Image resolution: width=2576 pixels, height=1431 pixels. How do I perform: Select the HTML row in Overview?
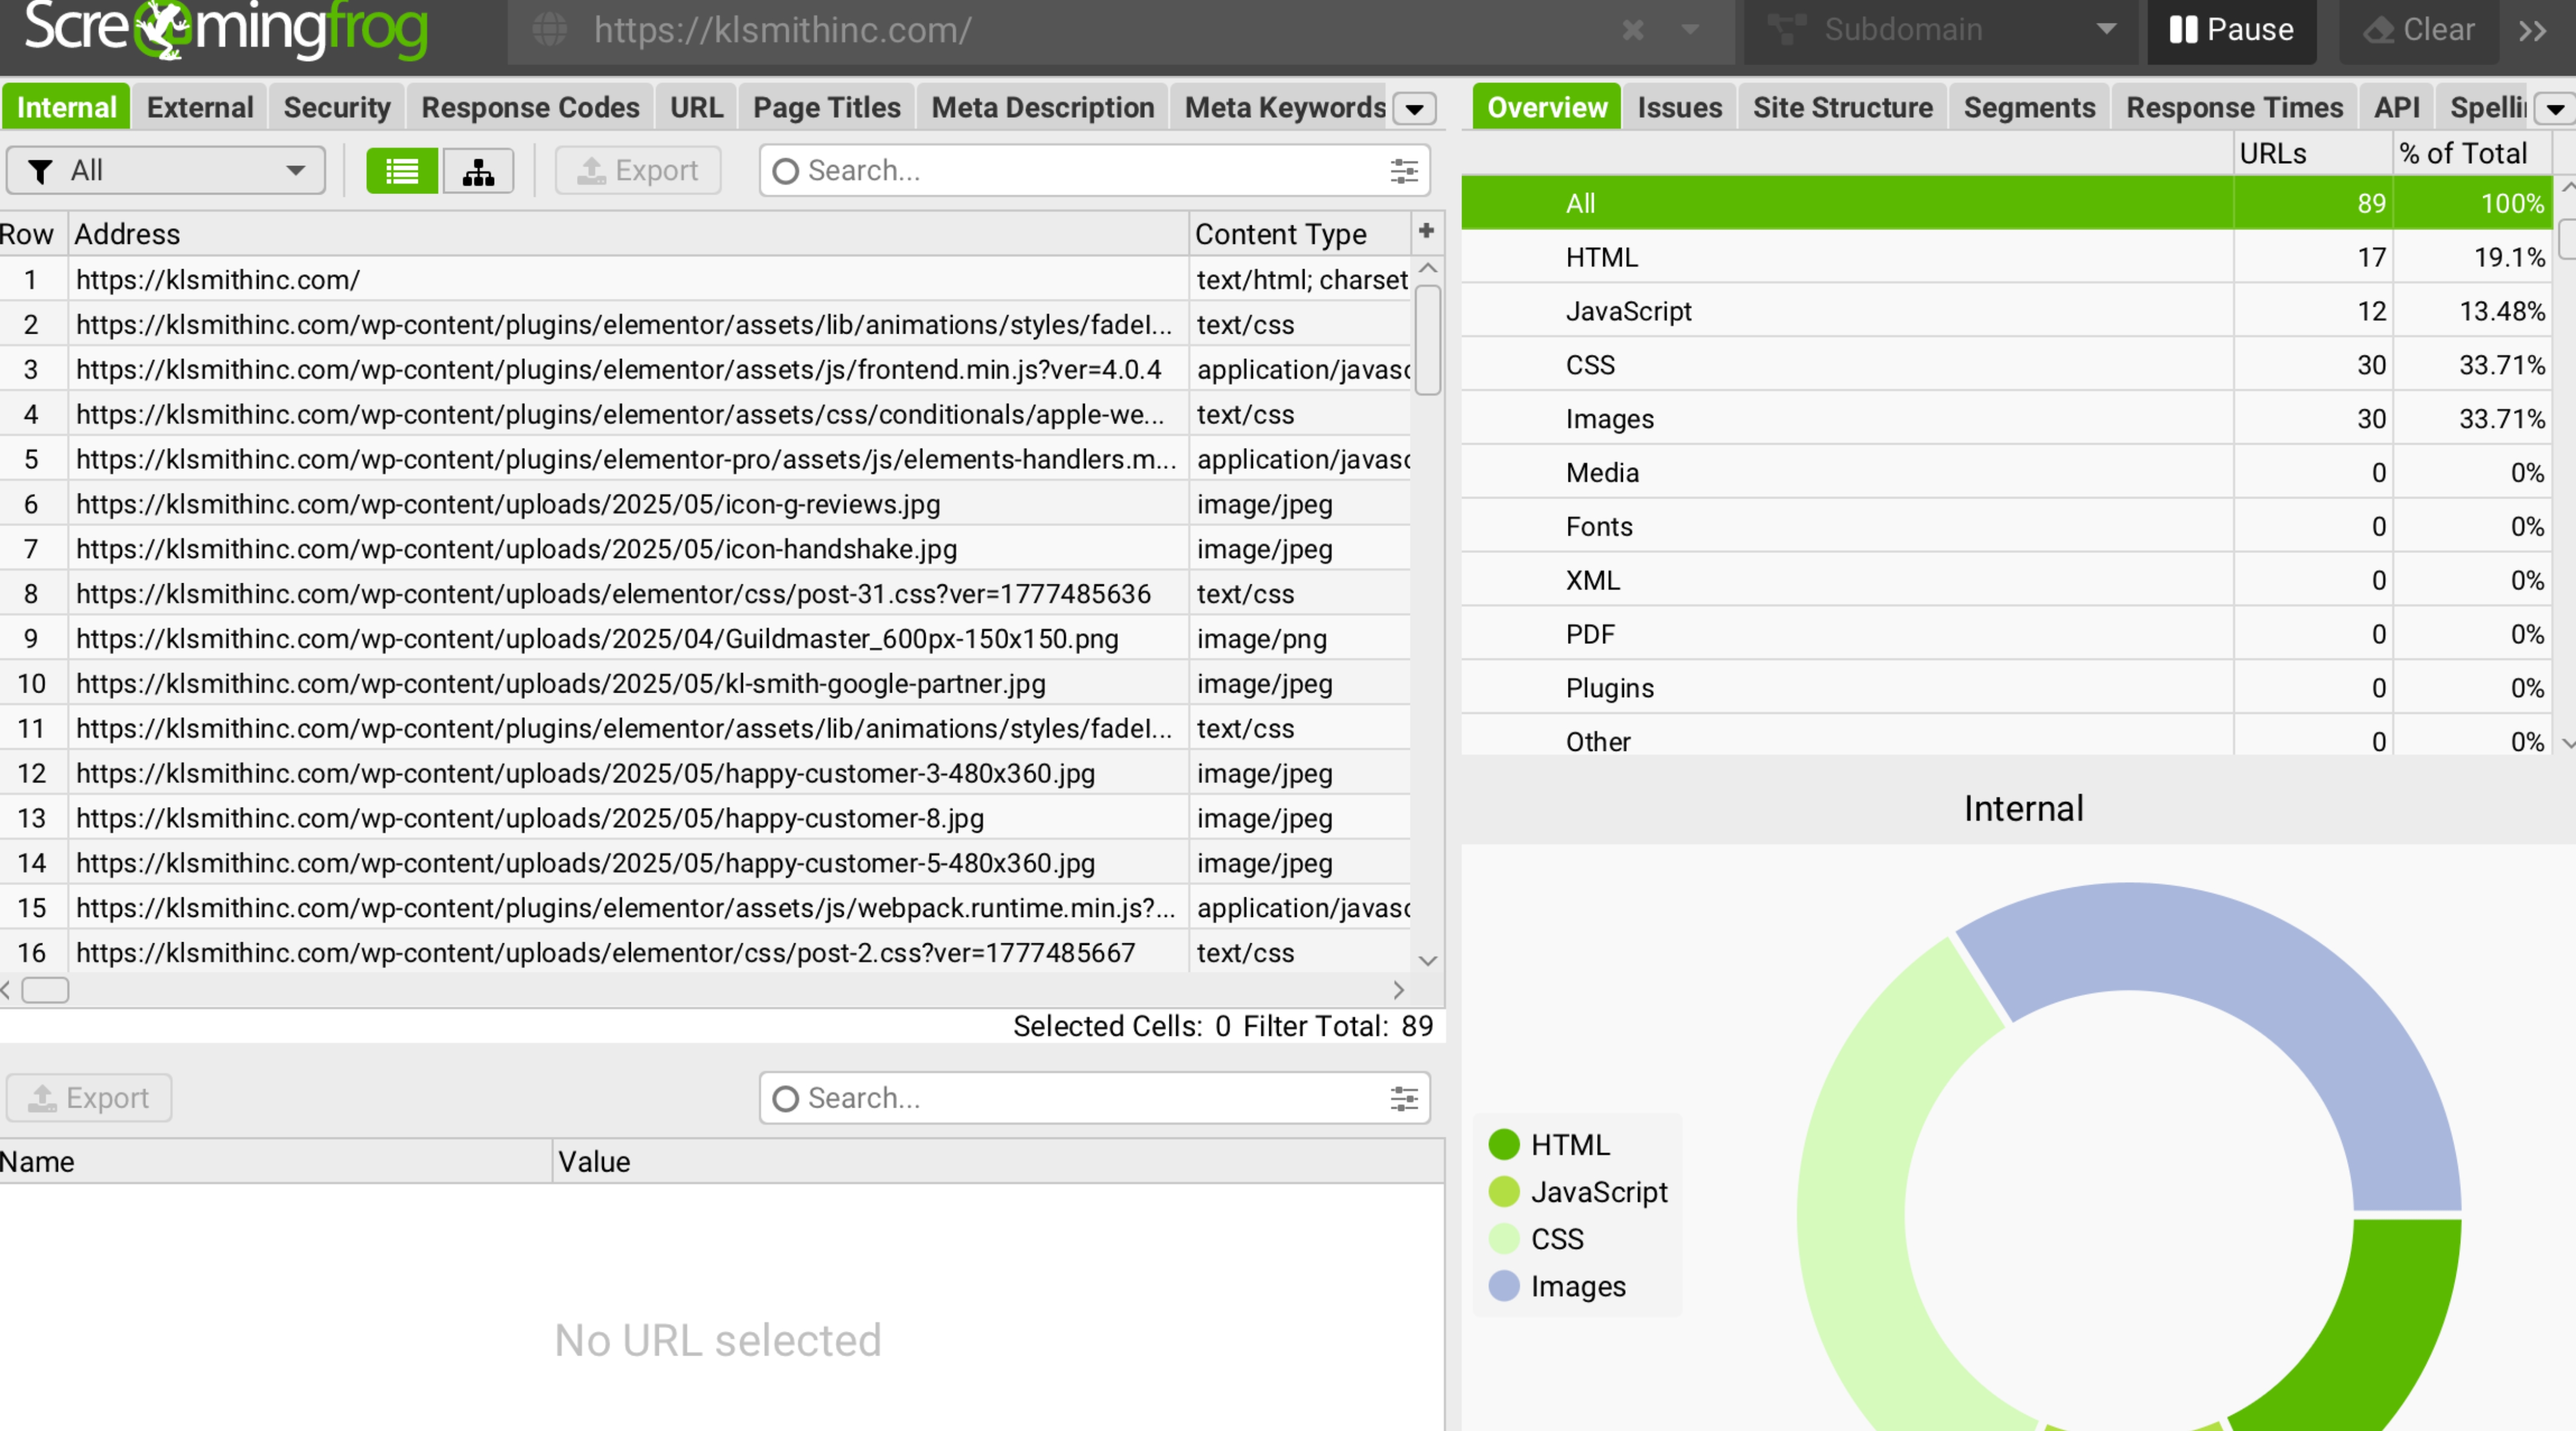[x=2006, y=257]
